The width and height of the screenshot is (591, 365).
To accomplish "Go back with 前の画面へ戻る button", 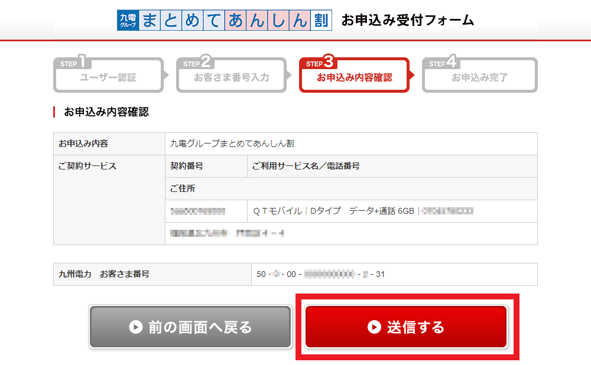I will pyautogui.click(x=190, y=327).
